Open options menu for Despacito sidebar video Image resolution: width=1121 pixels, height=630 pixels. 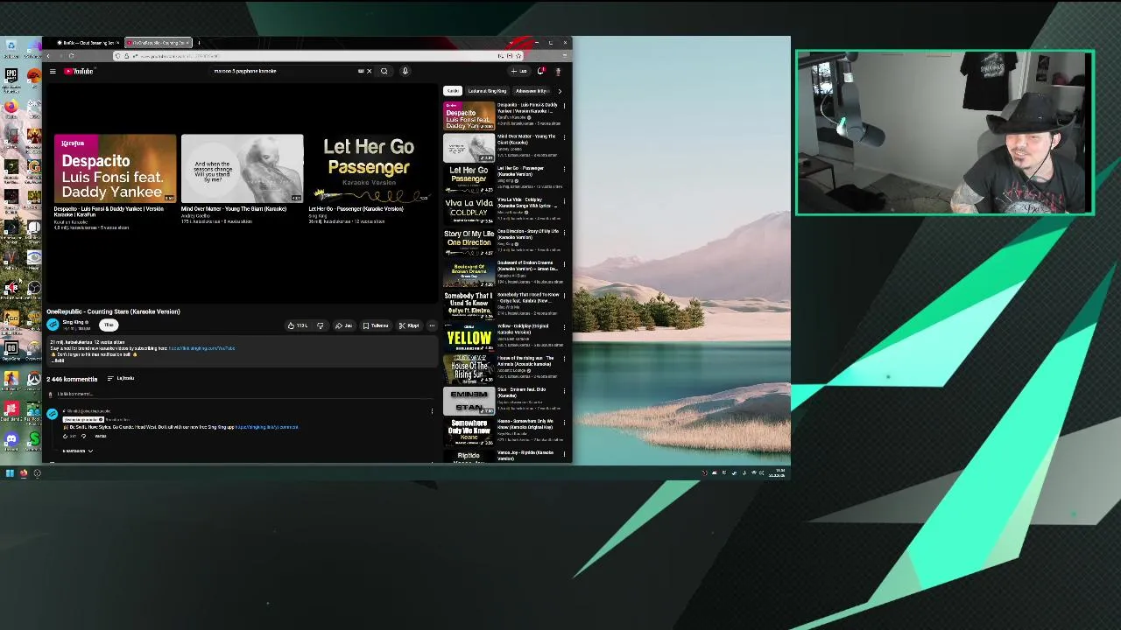pyautogui.click(x=564, y=106)
